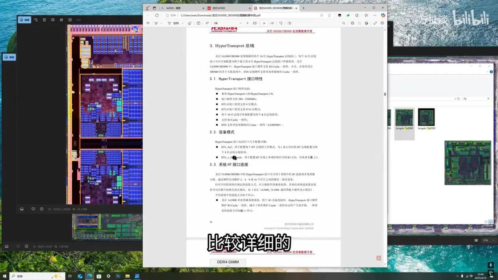This screenshot has height=280, width=498.
Task: Start slideshow in front Photos window
Action: (70, 20)
